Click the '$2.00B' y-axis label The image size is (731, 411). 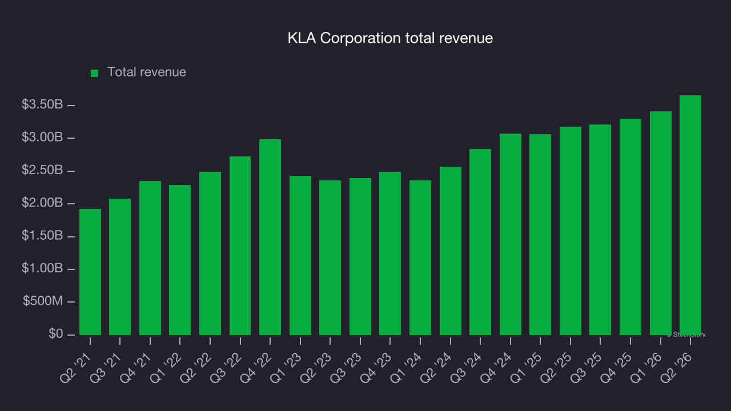coord(42,203)
